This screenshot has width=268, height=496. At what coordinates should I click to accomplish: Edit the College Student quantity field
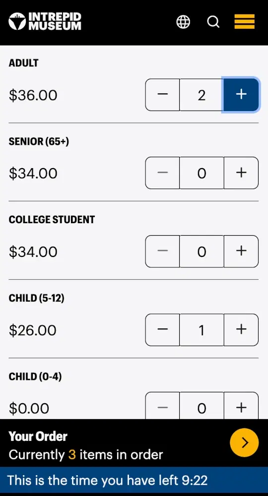pyautogui.click(x=201, y=251)
